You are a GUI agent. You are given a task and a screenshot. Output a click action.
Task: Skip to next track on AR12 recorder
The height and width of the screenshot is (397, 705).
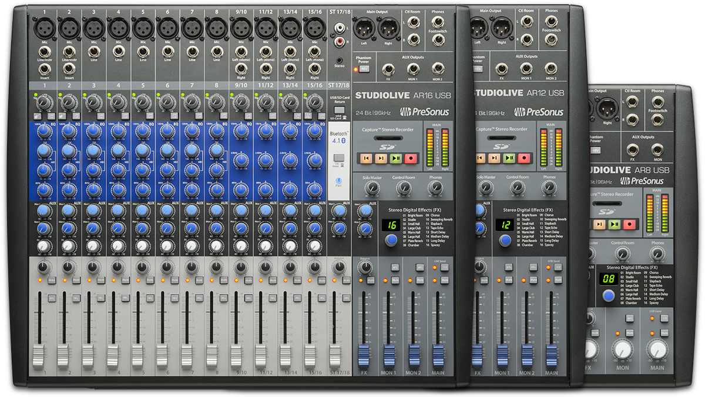coord(495,158)
